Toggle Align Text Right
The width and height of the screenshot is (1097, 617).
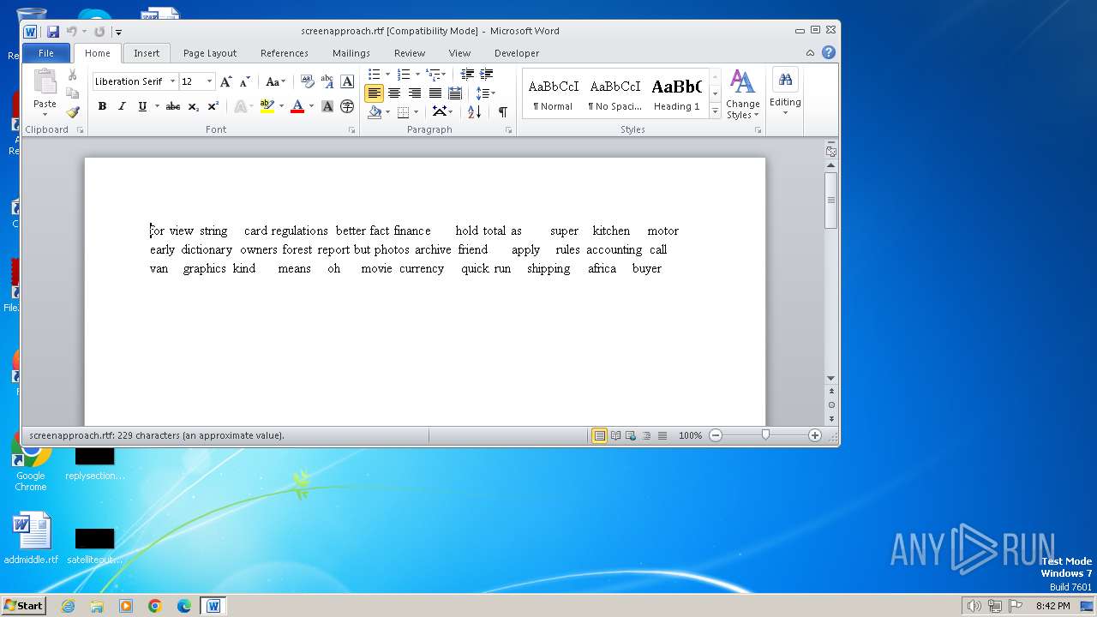(415, 93)
